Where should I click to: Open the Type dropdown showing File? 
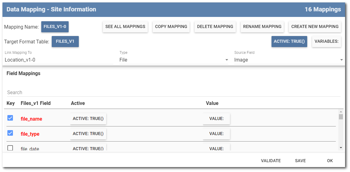[174, 60]
